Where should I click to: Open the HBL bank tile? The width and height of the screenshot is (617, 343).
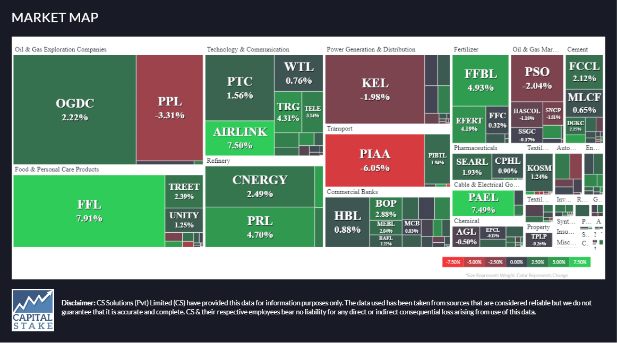point(347,222)
